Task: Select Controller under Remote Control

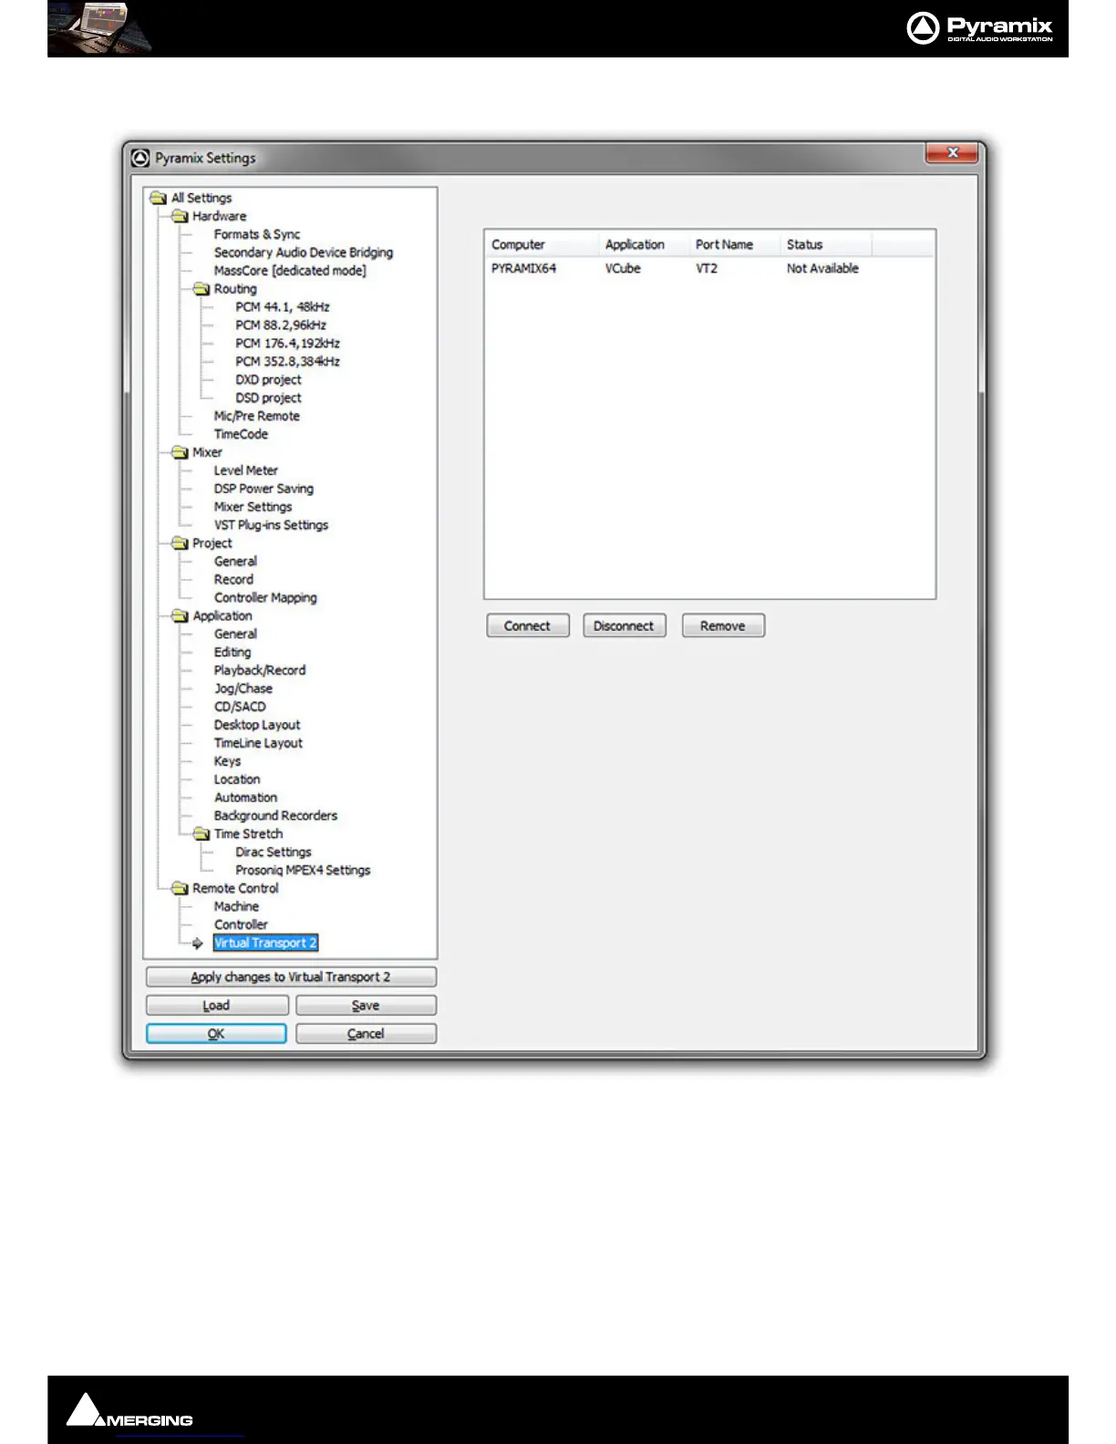Action: pos(241,924)
